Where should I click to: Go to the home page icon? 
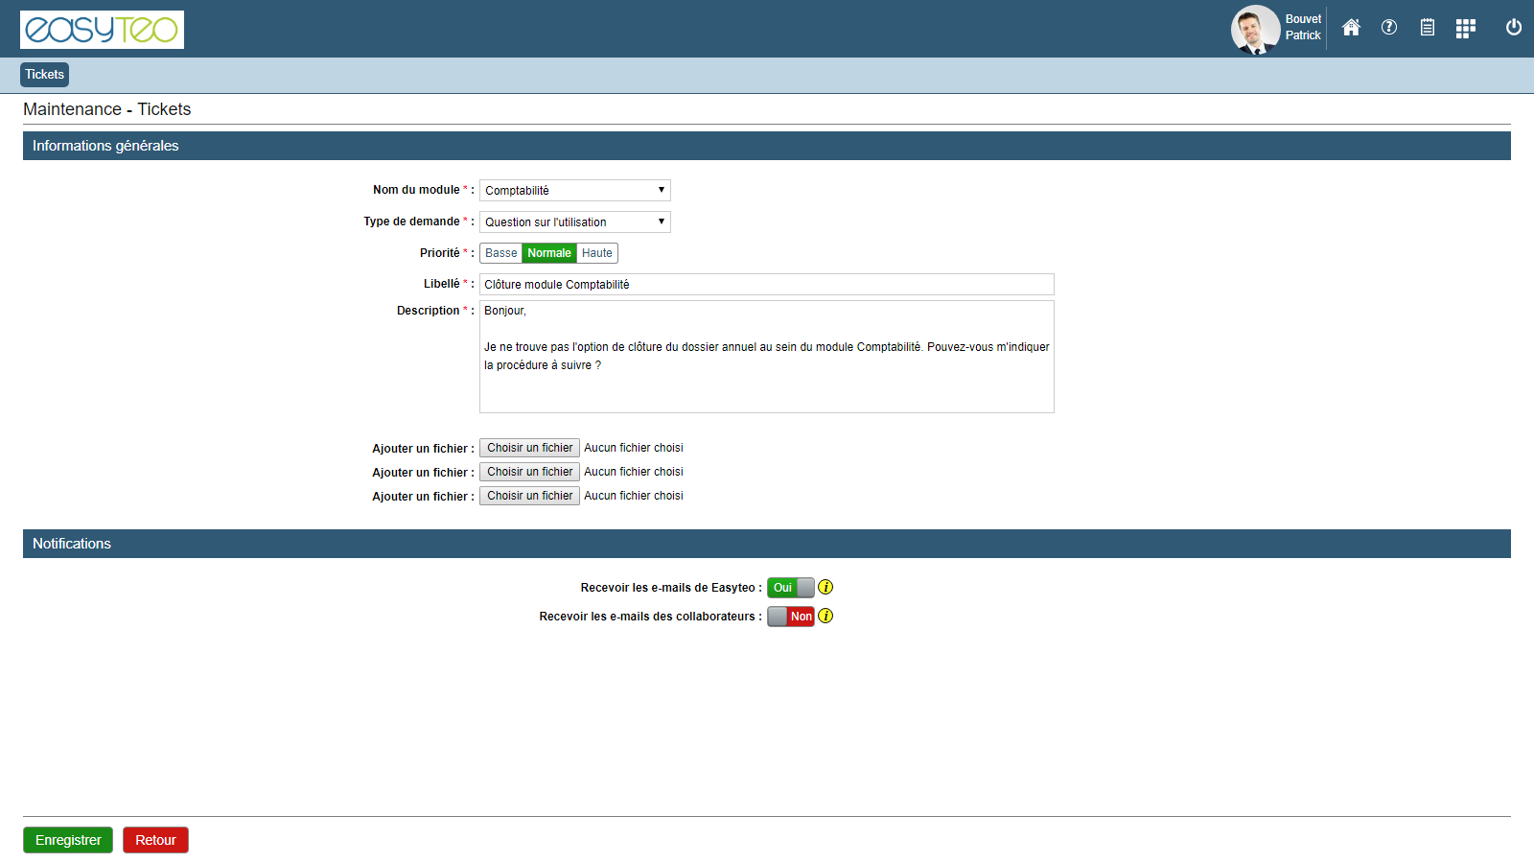tap(1351, 28)
